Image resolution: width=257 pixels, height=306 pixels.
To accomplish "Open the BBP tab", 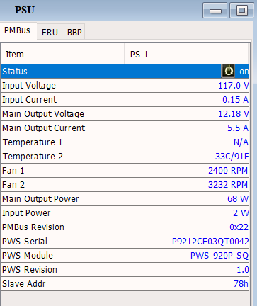I will click(x=74, y=32).
